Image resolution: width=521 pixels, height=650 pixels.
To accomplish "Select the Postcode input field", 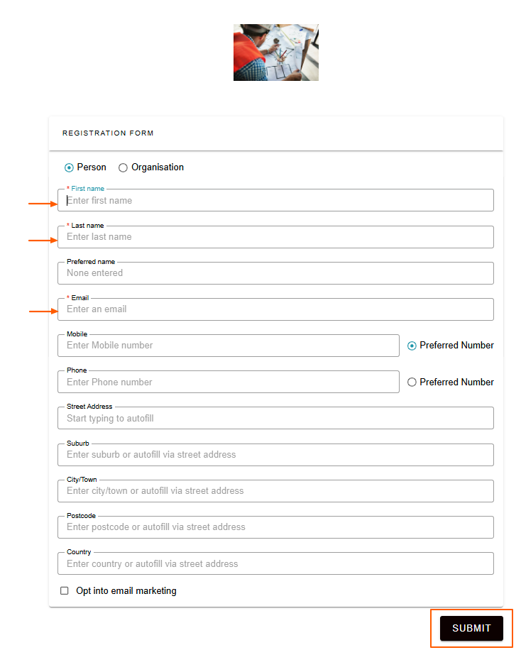I will click(x=275, y=527).
